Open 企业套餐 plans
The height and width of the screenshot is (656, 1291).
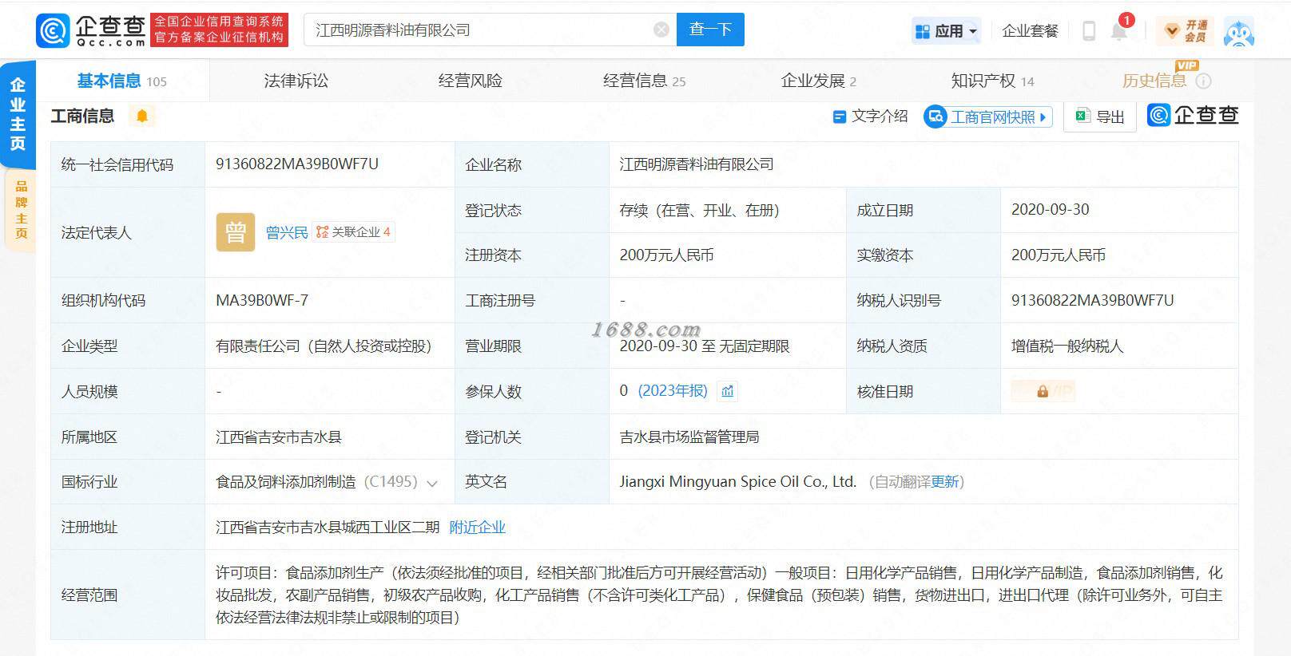pyautogui.click(x=1030, y=31)
